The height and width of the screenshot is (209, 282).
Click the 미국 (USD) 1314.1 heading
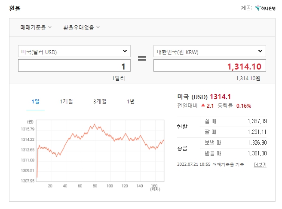[204, 97]
